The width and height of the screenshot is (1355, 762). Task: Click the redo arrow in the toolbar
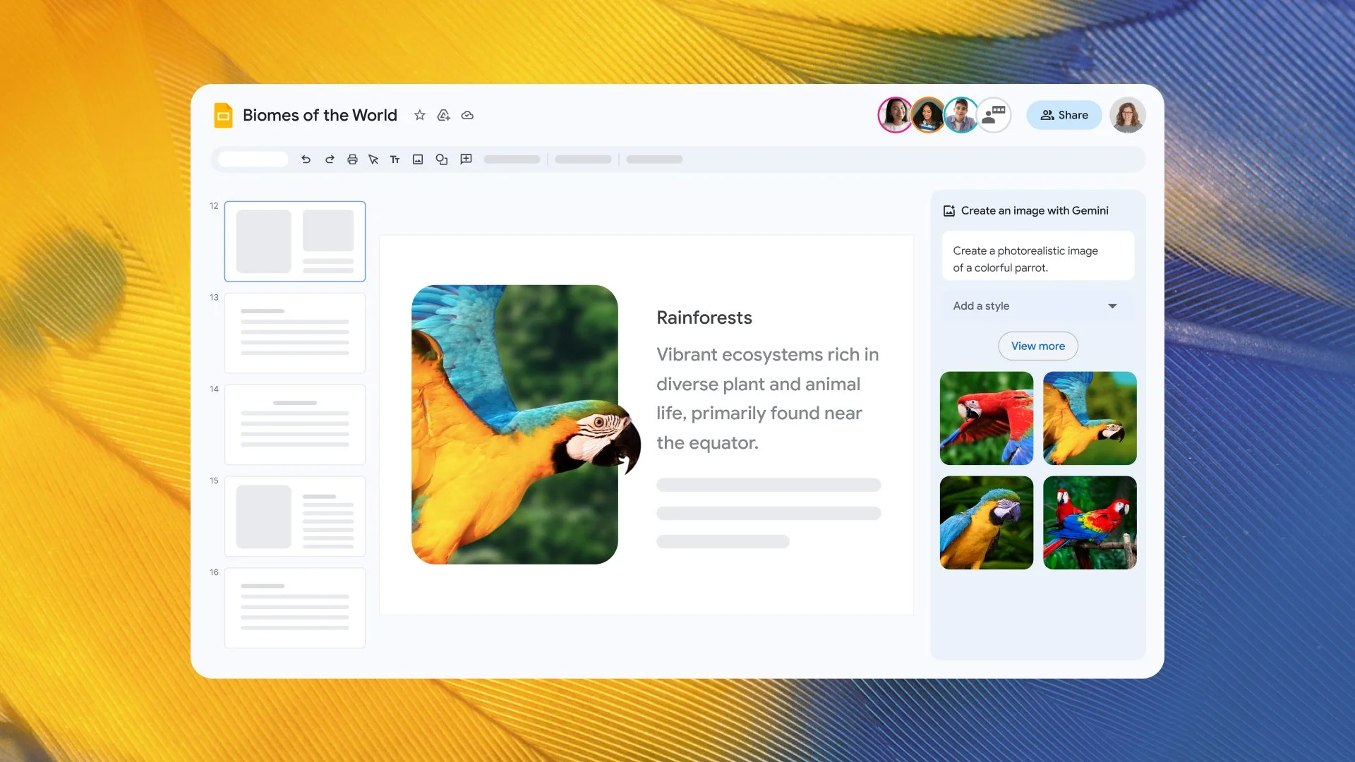point(330,159)
